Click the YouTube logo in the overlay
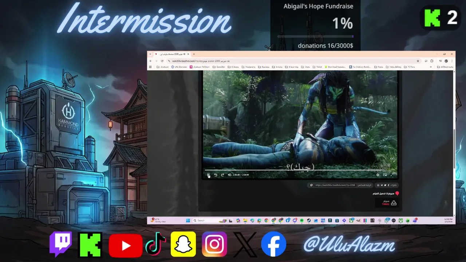Screen dimensions: 466x262 126,246
